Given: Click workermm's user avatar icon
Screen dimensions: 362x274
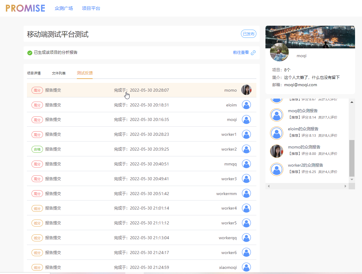Looking at the screenshot, I should [246, 193].
